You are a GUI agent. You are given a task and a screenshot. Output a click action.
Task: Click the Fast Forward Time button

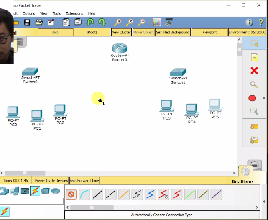(x=84, y=181)
